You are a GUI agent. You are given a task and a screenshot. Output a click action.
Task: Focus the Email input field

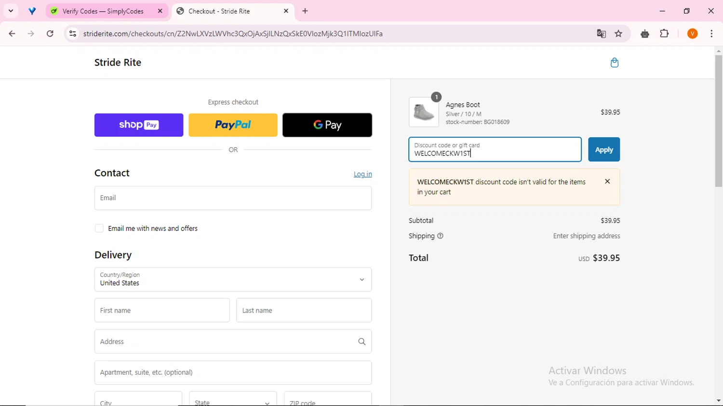pyautogui.click(x=233, y=198)
